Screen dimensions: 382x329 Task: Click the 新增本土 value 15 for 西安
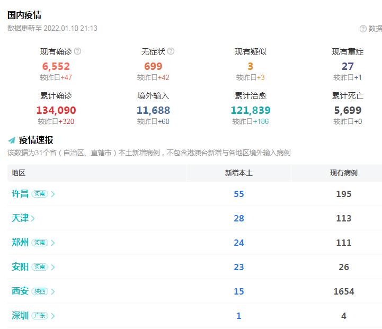click(x=239, y=291)
